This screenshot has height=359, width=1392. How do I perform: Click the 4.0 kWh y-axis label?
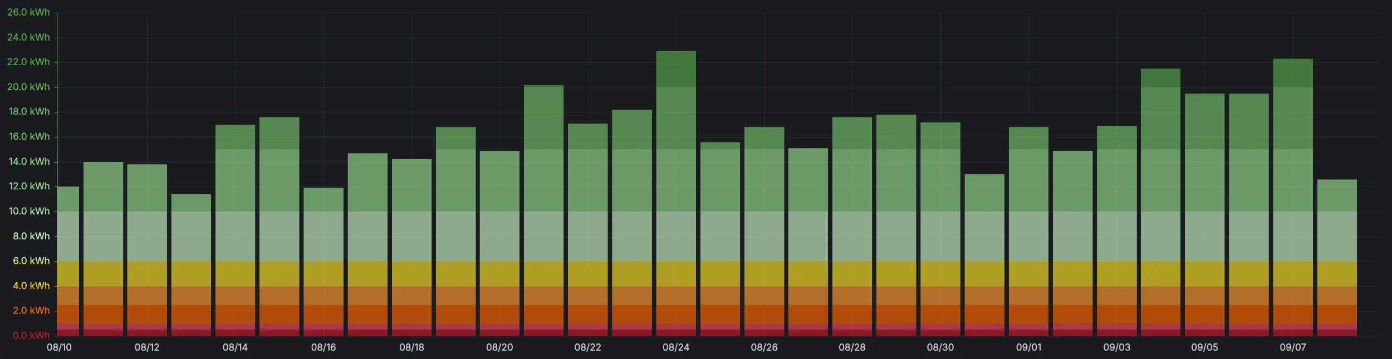(x=31, y=286)
